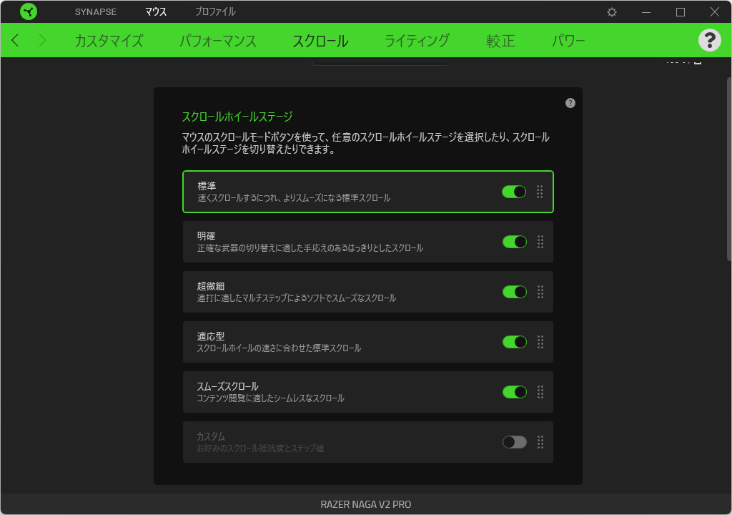Minimize the Synapse window

click(646, 12)
